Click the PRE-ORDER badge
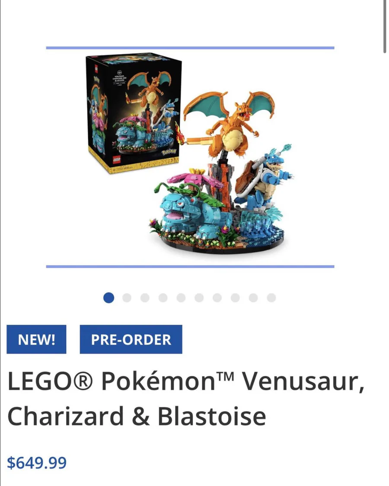This screenshot has width=389, height=486. pos(131,339)
